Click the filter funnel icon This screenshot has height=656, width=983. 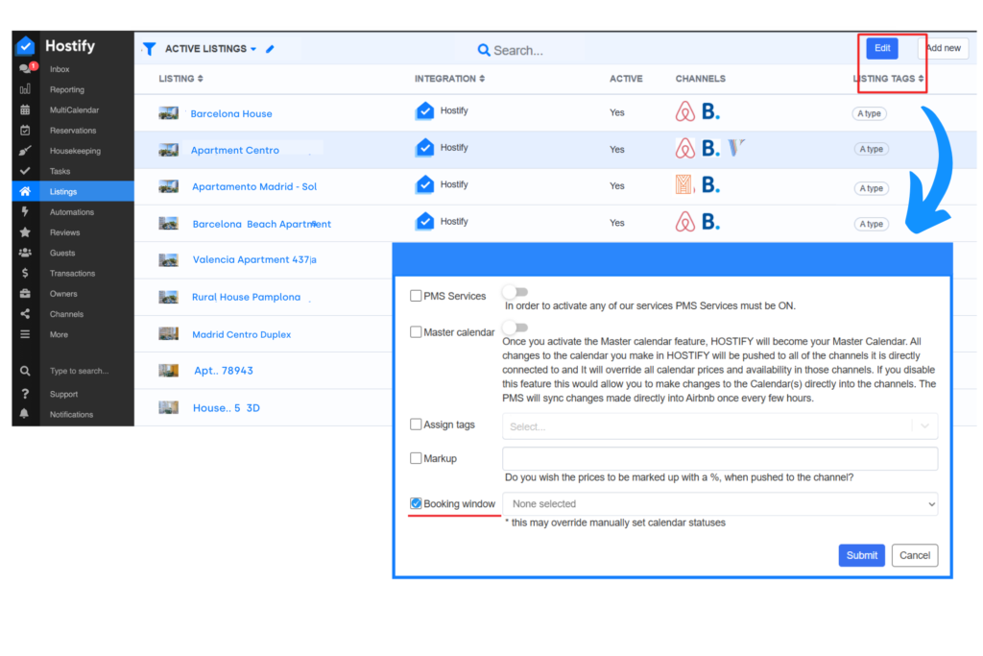[149, 49]
